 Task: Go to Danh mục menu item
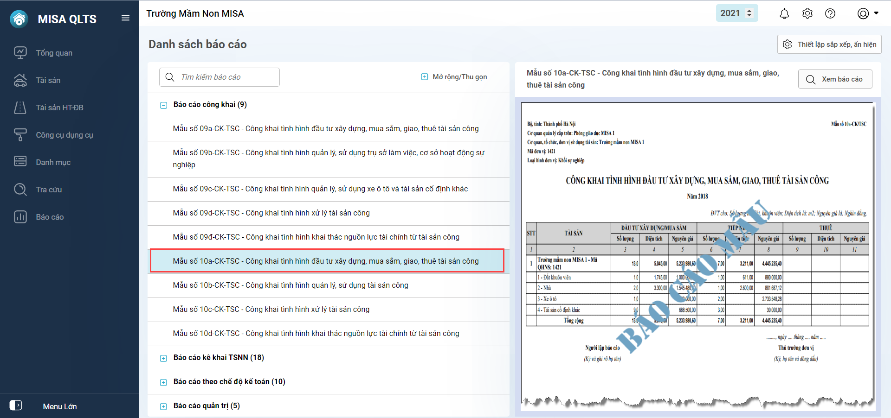coord(53,162)
